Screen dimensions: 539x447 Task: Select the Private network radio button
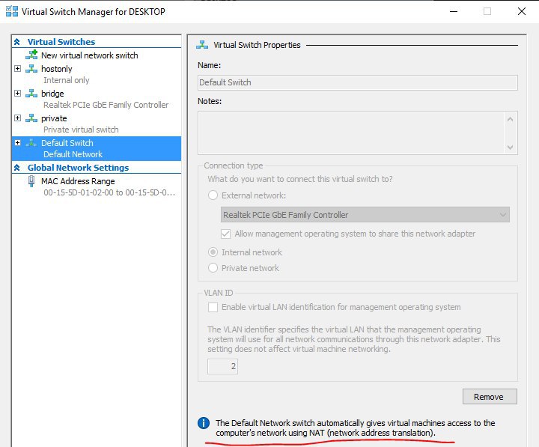coord(213,267)
